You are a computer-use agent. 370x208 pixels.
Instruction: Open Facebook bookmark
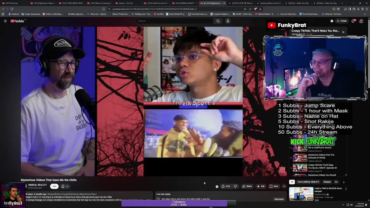point(14,14)
